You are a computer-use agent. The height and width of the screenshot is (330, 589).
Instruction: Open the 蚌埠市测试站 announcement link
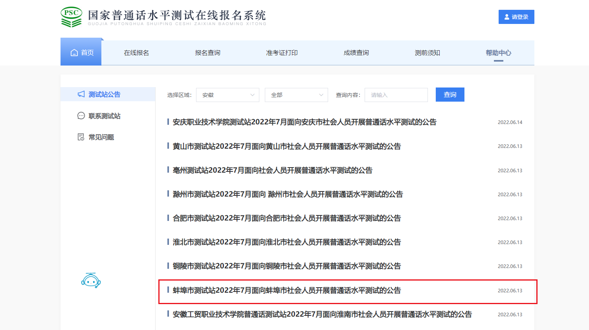(x=287, y=290)
